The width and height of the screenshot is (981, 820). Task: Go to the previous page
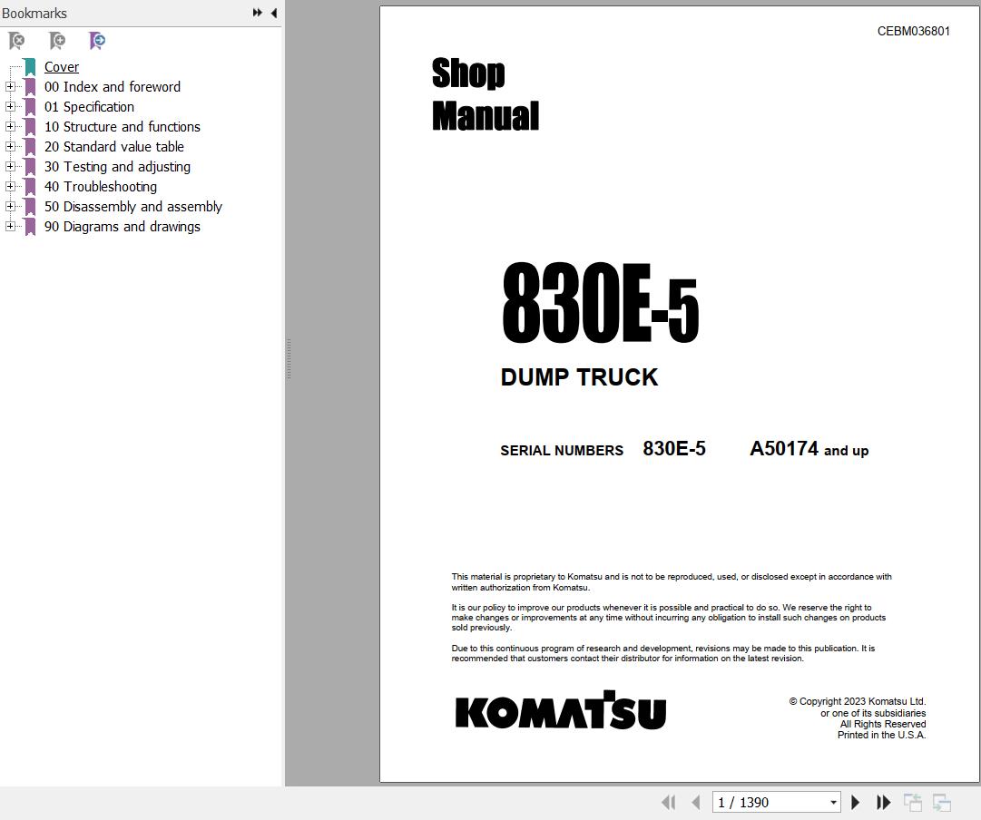(696, 803)
